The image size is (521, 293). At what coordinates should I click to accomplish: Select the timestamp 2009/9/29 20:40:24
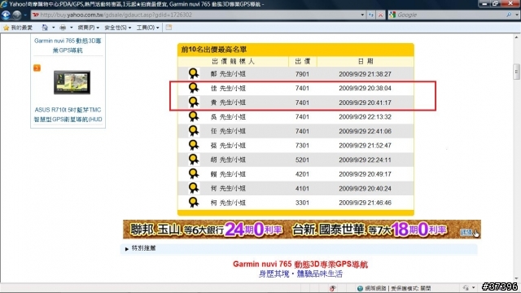[x=365, y=188]
